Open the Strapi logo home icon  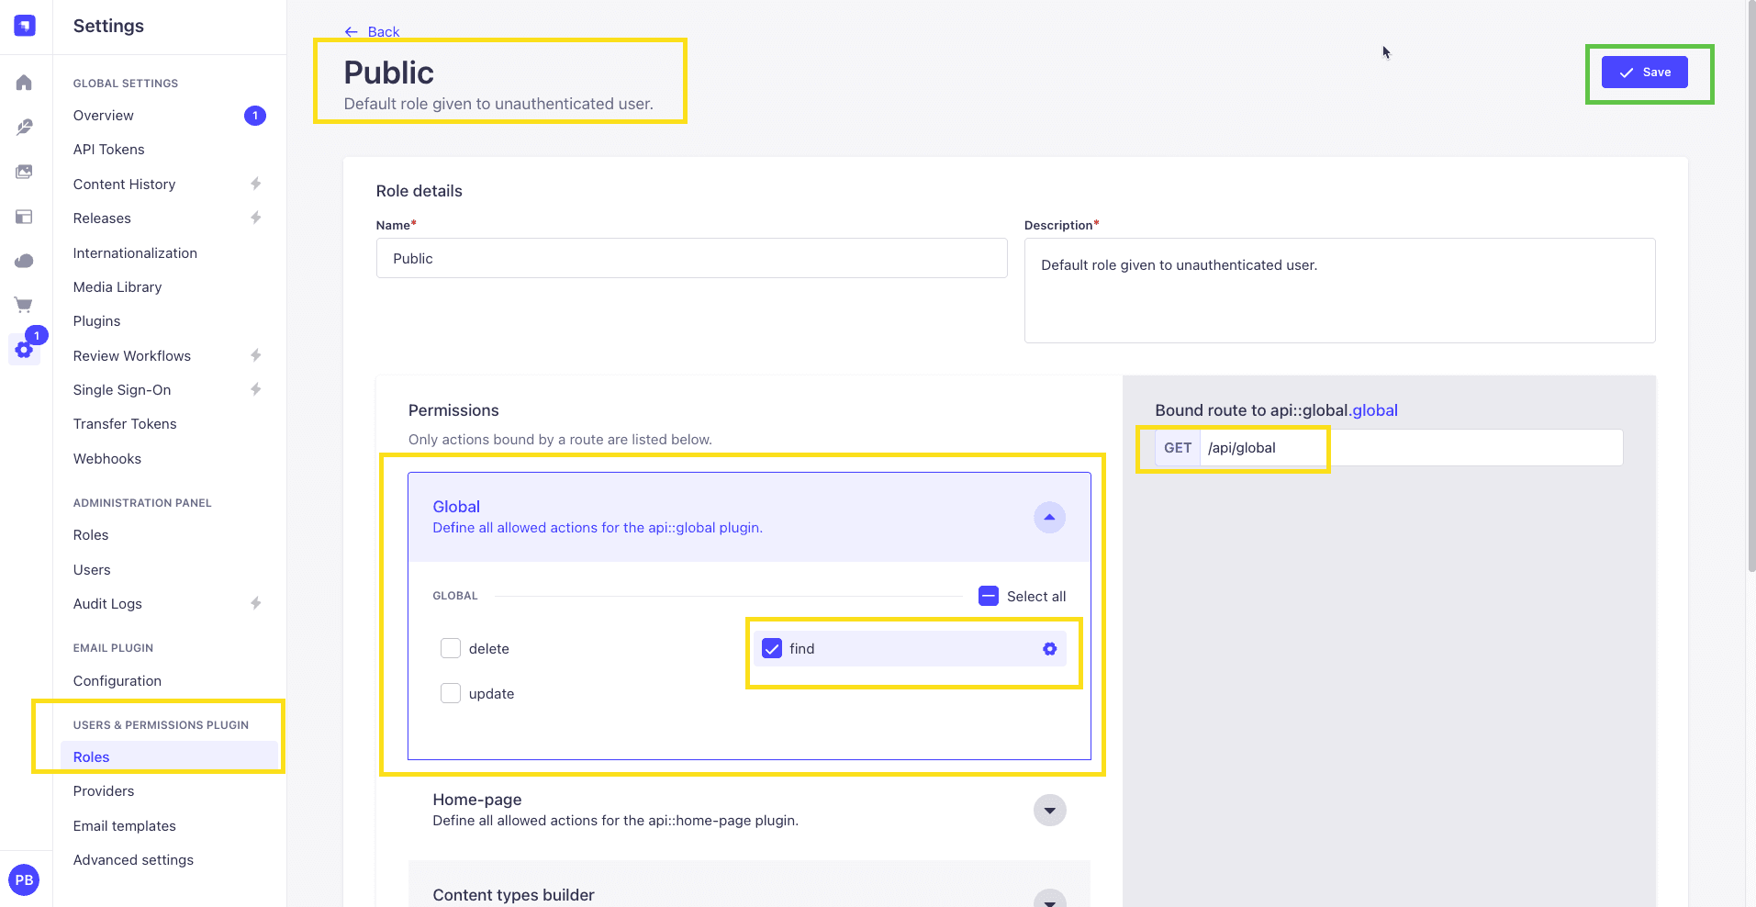click(25, 26)
